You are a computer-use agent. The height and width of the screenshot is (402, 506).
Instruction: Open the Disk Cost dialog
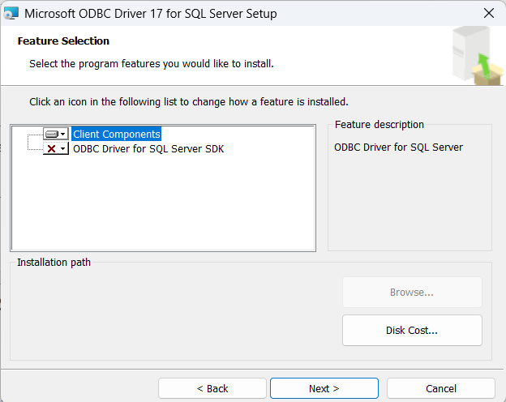[x=412, y=331]
